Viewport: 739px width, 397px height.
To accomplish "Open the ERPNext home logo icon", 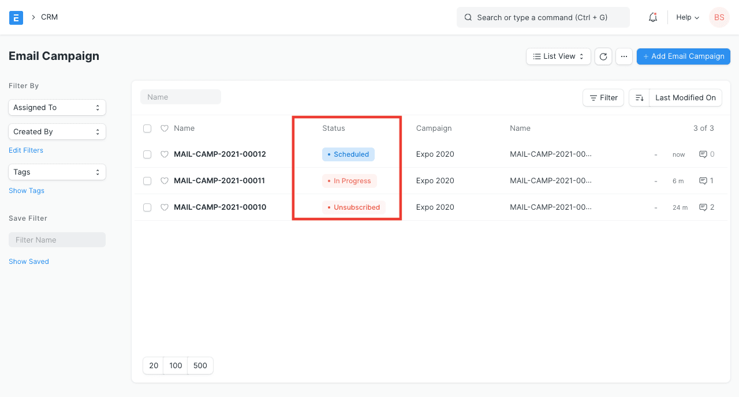I will [x=16, y=17].
